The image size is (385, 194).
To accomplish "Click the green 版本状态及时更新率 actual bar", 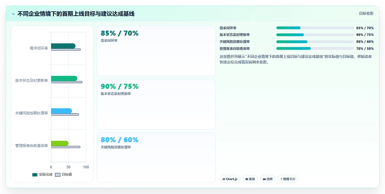I will (x=64, y=78).
